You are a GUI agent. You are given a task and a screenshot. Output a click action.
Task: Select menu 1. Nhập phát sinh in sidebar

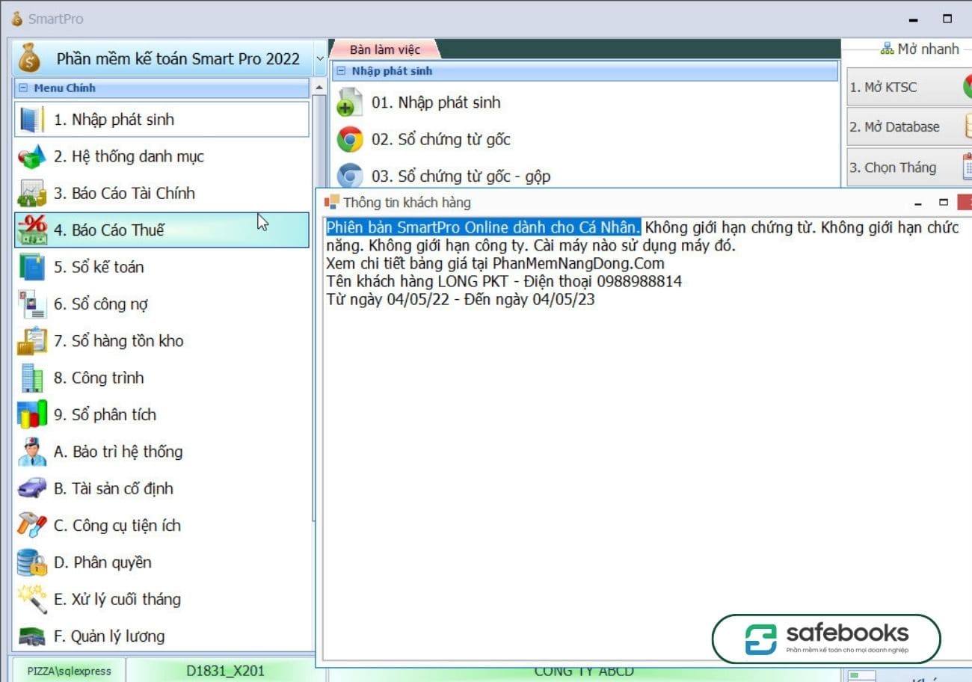point(162,120)
